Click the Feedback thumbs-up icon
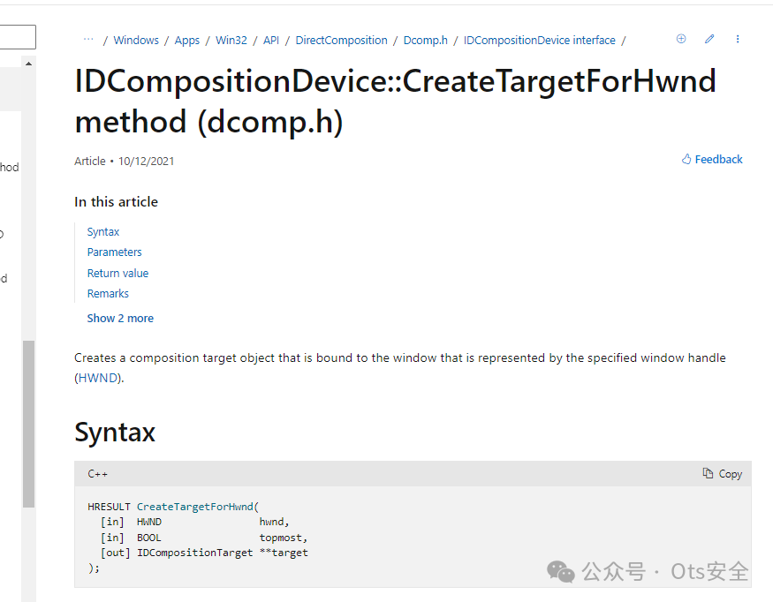773x602 pixels. (x=686, y=160)
